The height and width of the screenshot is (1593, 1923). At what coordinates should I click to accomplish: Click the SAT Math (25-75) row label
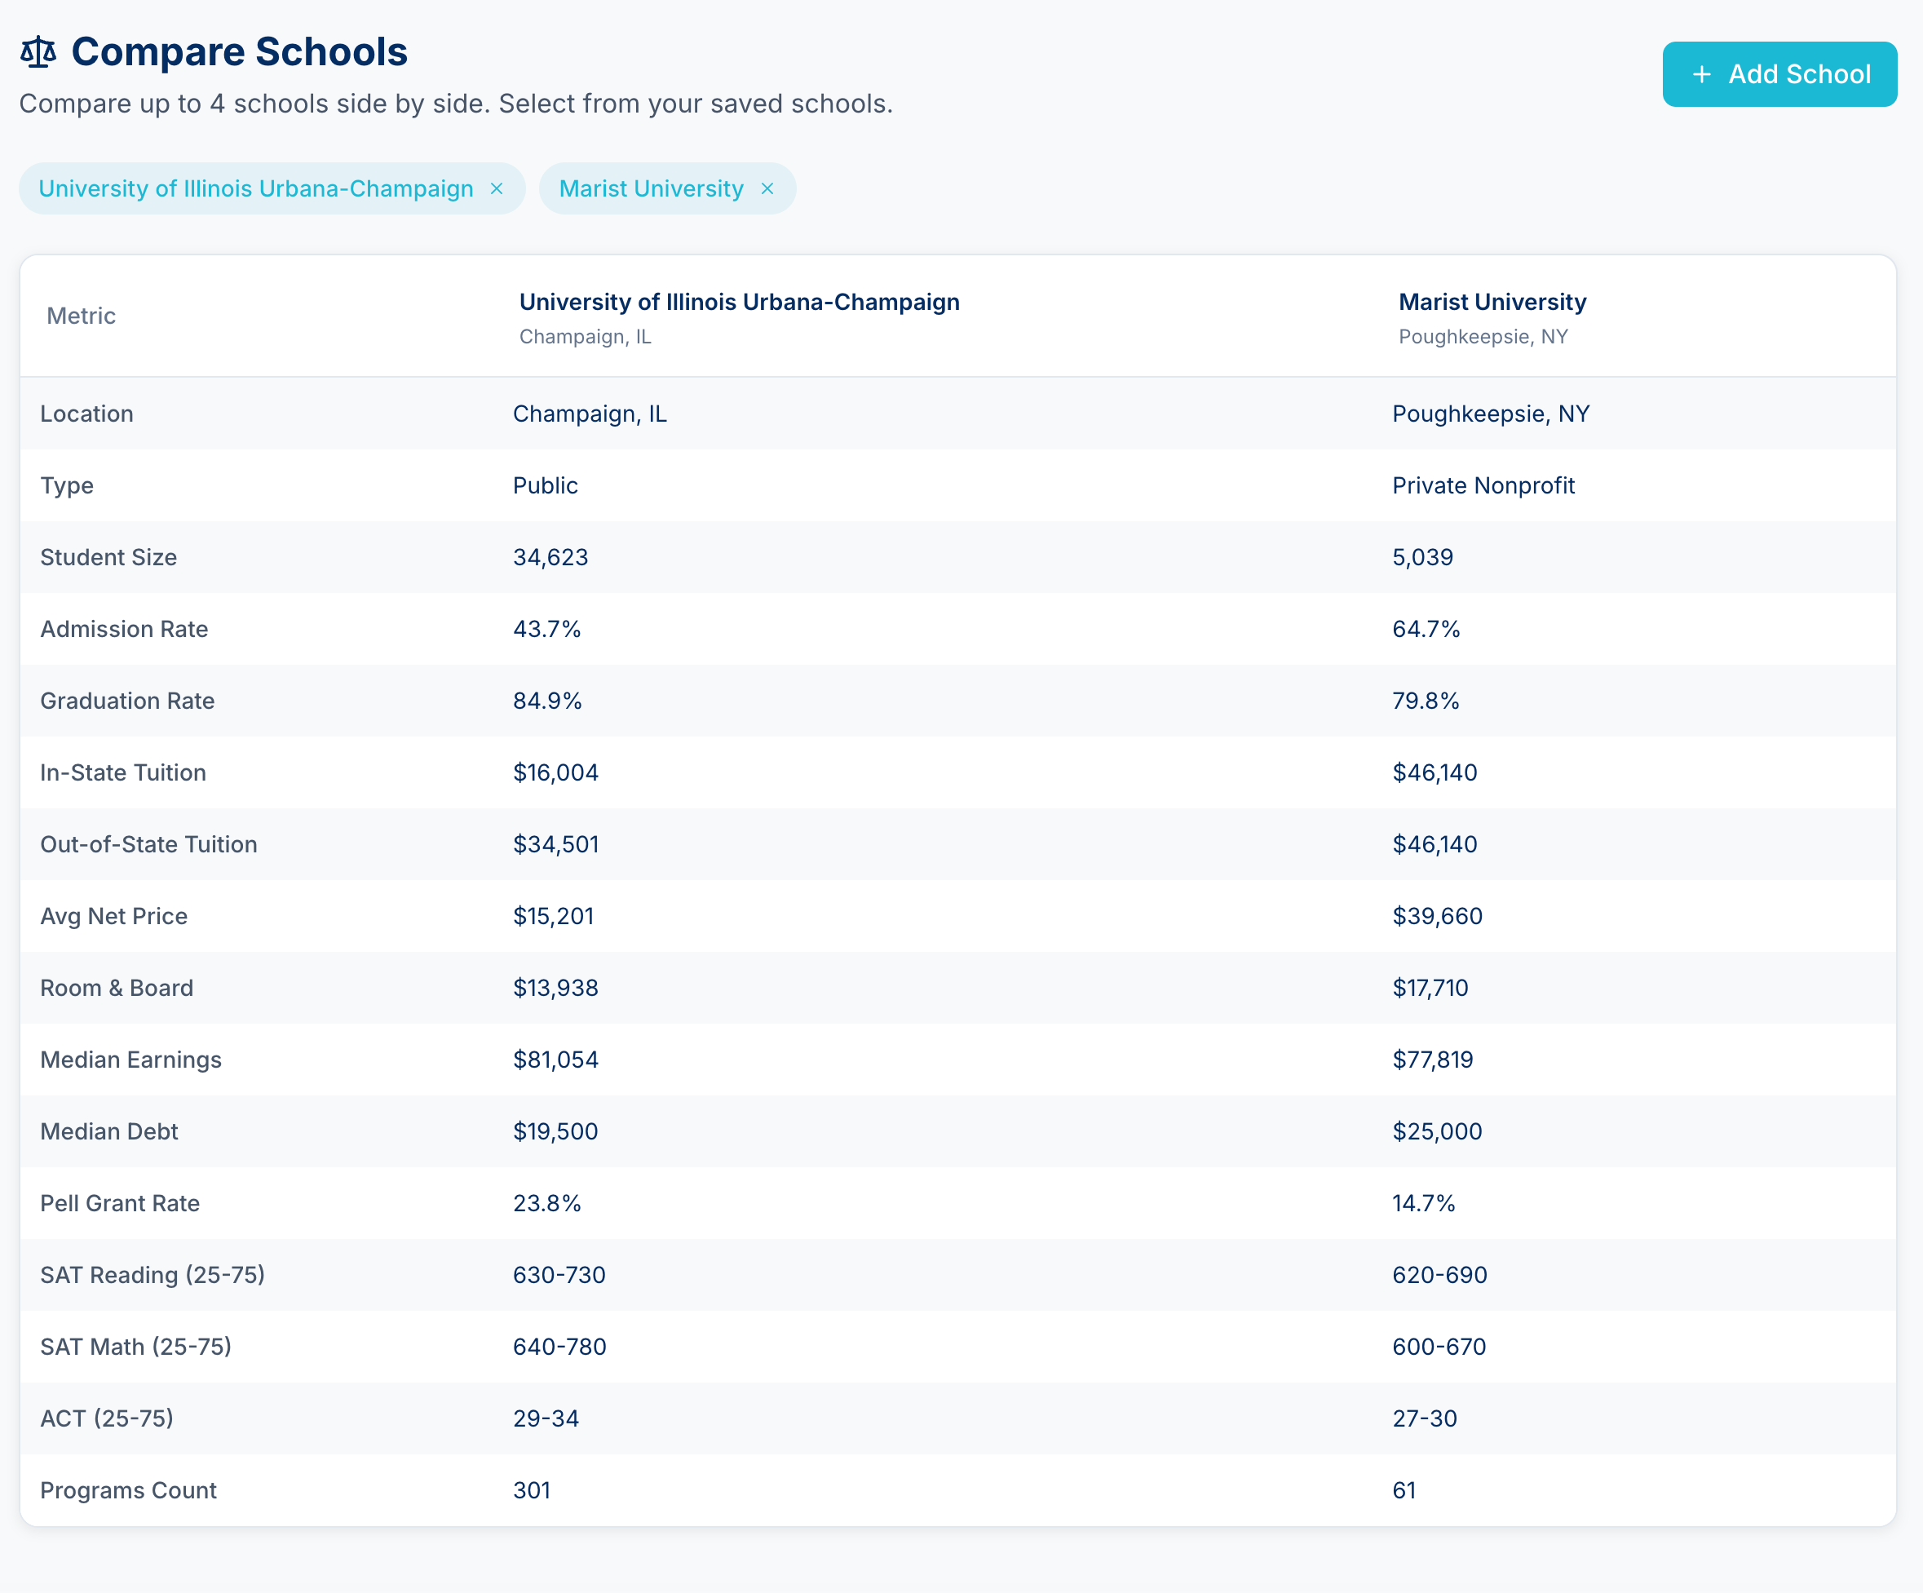click(135, 1347)
